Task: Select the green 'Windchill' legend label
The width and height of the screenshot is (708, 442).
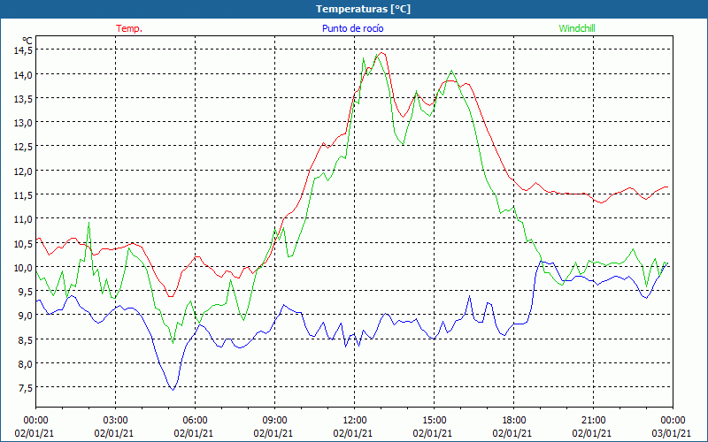Action: click(x=577, y=28)
